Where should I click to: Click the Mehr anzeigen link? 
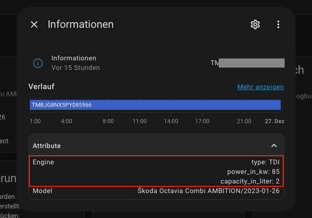pyautogui.click(x=261, y=87)
